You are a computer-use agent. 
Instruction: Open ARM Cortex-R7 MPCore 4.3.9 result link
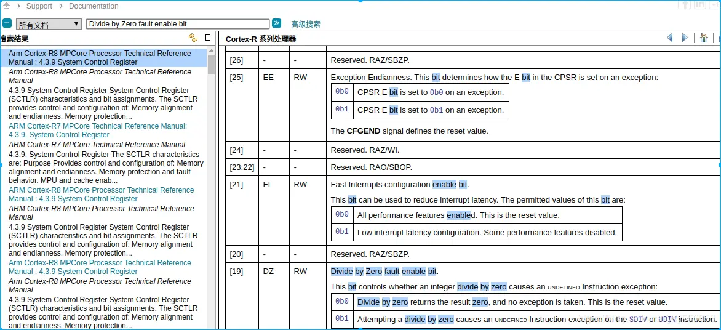click(x=98, y=131)
